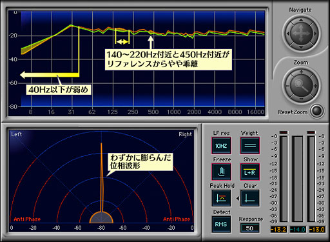
Task: Click Zoom minus at bottom of dial
Action: (301, 99)
